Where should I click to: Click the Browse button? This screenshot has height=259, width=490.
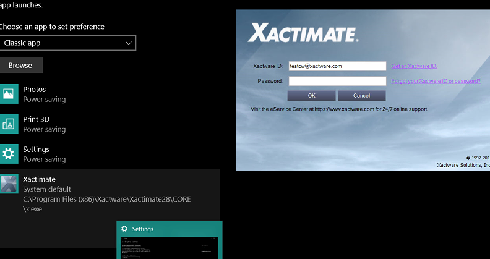pyautogui.click(x=21, y=66)
